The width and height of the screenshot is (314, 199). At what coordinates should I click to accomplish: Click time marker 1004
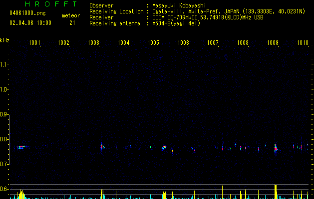[x=124, y=43]
